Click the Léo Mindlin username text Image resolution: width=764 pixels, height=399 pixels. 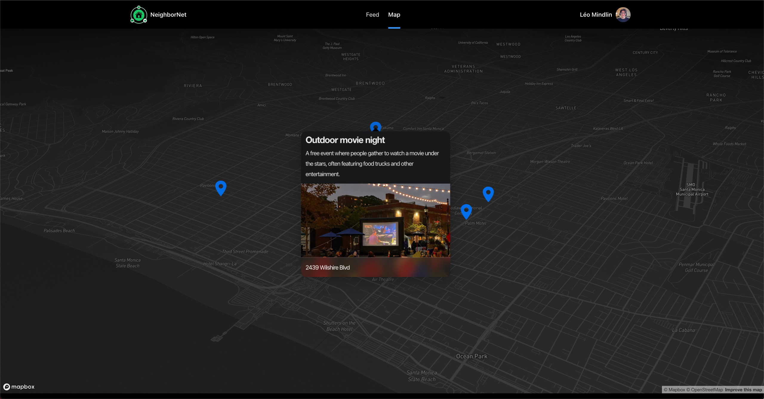tap(596, 15)
